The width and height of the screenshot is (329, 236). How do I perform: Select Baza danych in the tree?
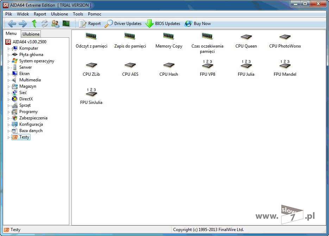[31, 131]
